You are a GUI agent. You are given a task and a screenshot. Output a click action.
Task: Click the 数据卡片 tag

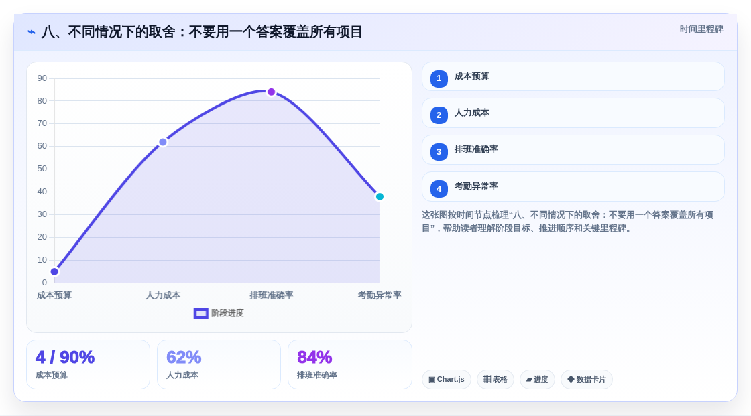coord(587,380)
